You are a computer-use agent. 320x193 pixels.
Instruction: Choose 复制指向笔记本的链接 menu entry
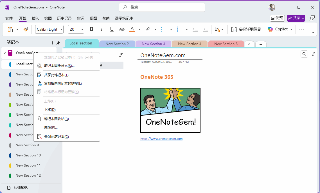point(67,84)
